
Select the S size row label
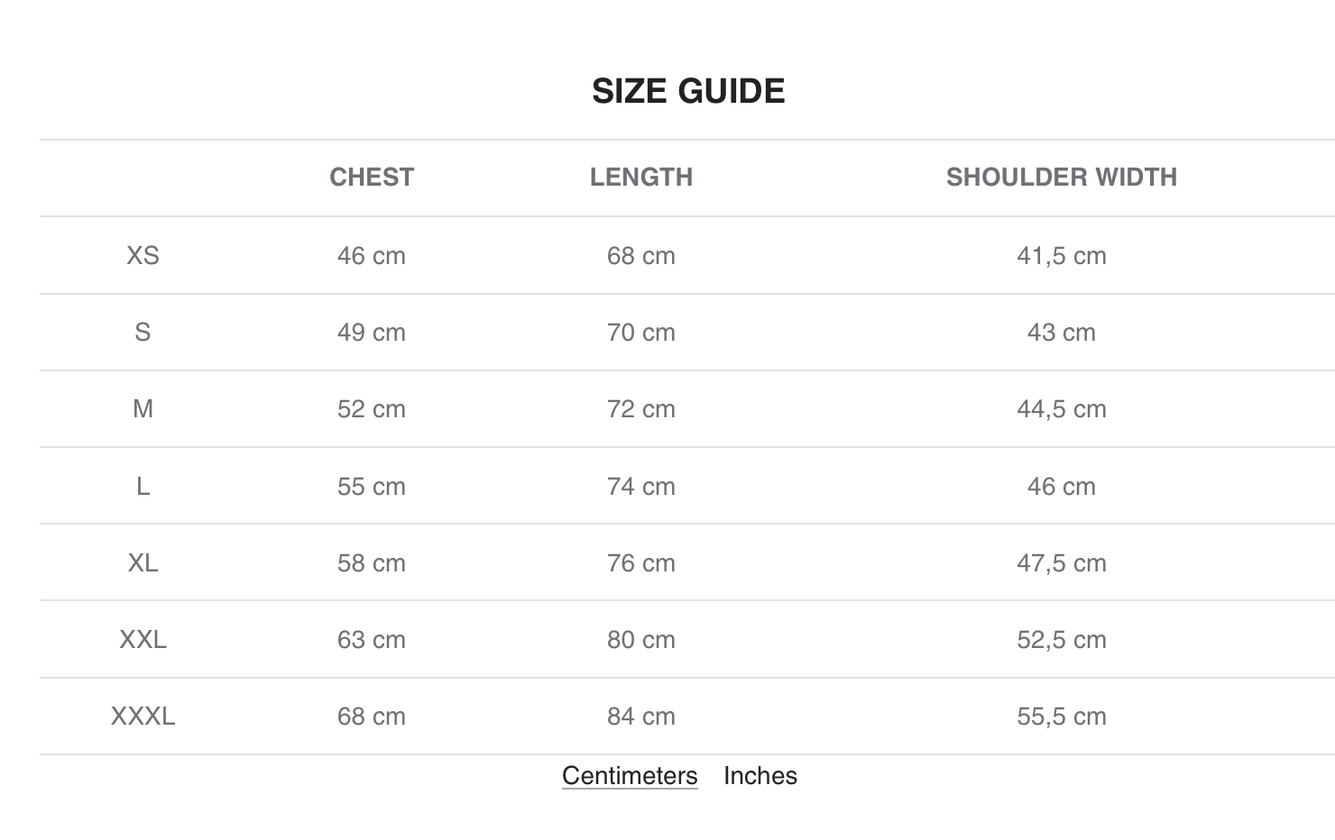pos(143,333)
